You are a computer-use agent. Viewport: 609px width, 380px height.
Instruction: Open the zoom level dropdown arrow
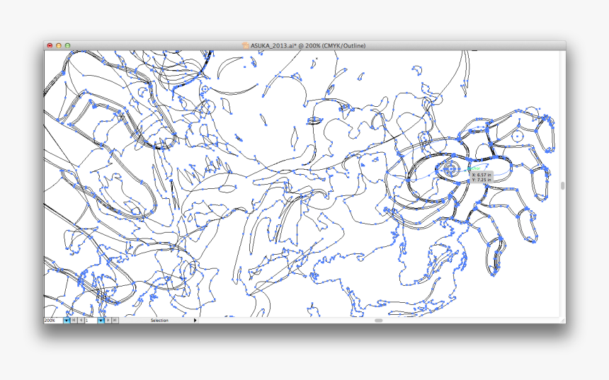point(67,321)
